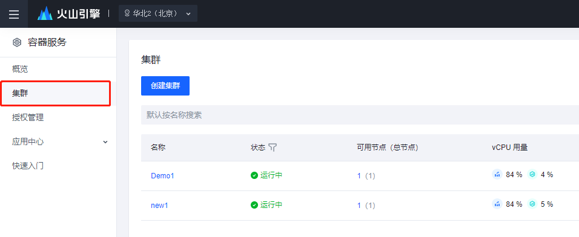Image resolution: width=579 pixels, height=237 pixels.
Task: Click the 状态 column filter icon
Action: pos(273,148)
